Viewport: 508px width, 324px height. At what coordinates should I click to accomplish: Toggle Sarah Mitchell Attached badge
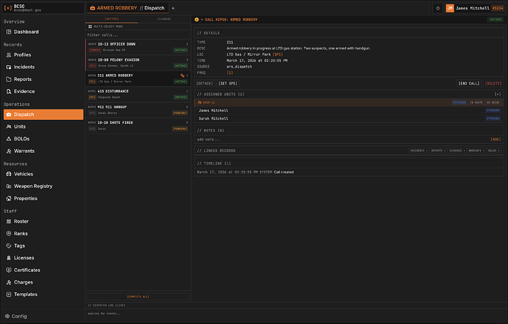493,119
